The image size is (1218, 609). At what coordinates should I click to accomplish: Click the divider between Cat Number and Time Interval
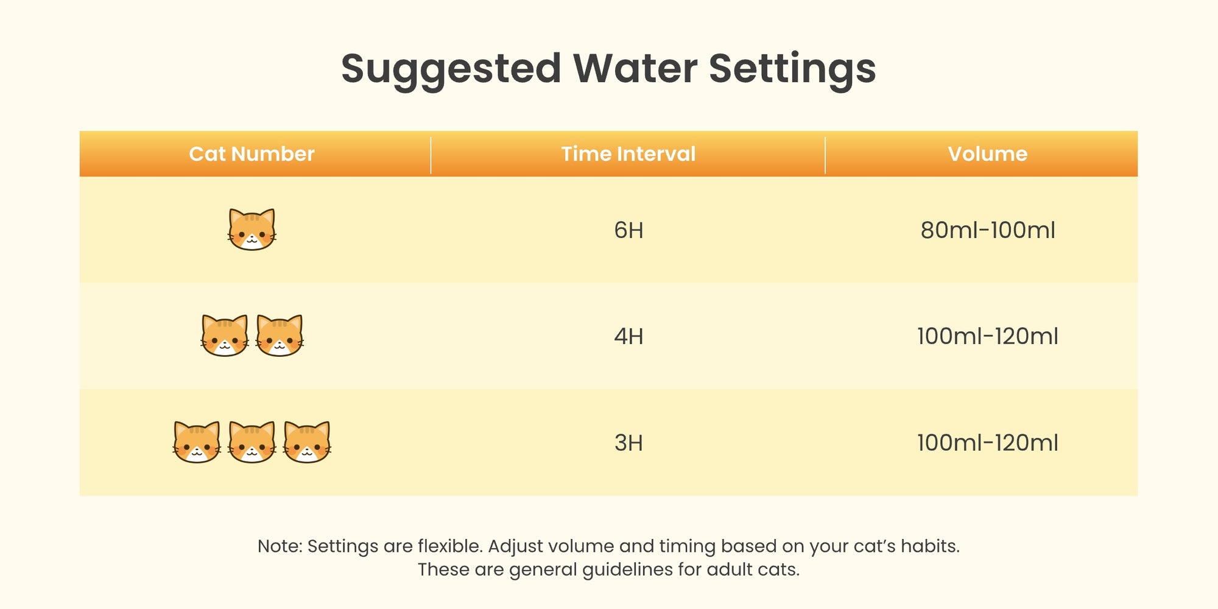tap(431, 155)
